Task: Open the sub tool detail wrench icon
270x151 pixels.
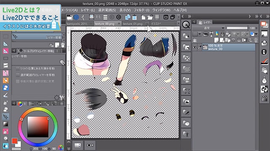Action: coord(62,97)
